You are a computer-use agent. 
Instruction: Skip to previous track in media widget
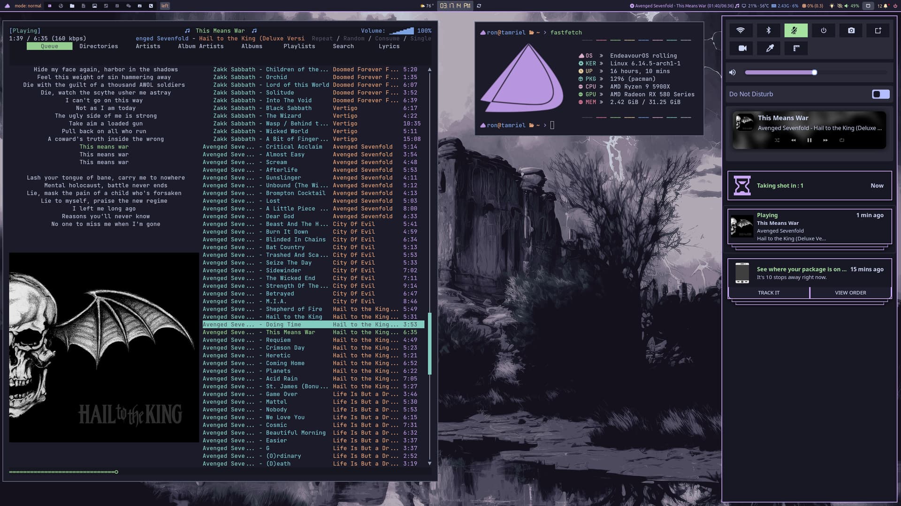(794, 140)
